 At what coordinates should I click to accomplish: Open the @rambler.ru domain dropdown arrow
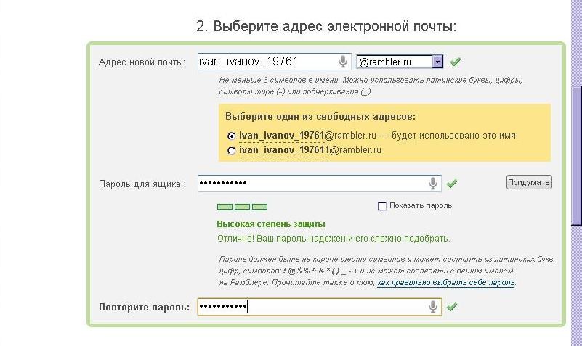point(437,62)
